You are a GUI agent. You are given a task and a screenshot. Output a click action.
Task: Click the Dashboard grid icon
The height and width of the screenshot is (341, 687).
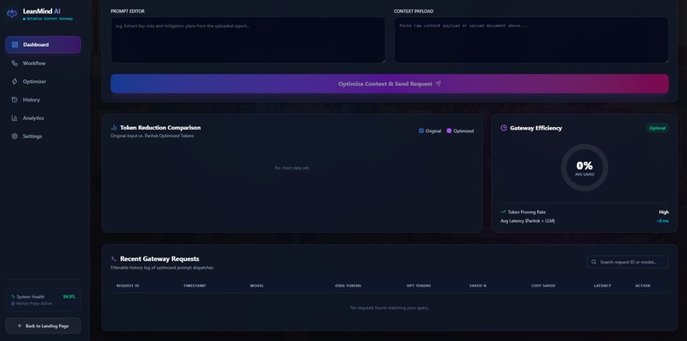(14, 44)
